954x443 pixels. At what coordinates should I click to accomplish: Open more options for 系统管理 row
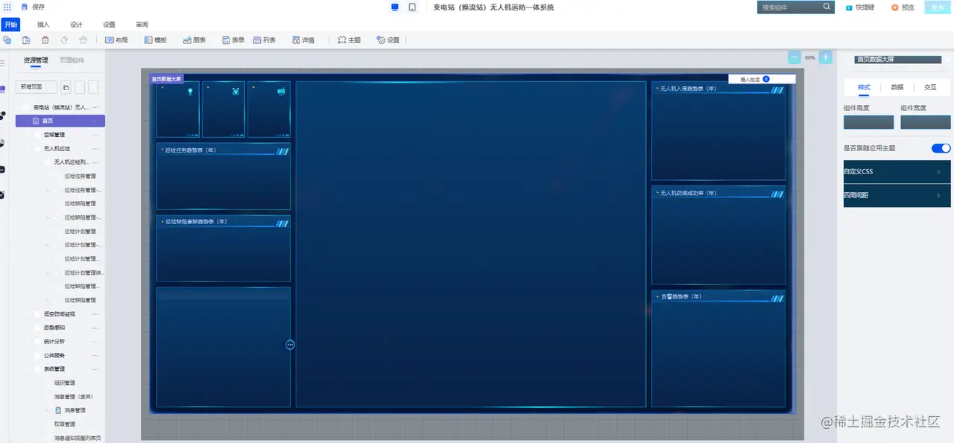click(x=95, y=369)
